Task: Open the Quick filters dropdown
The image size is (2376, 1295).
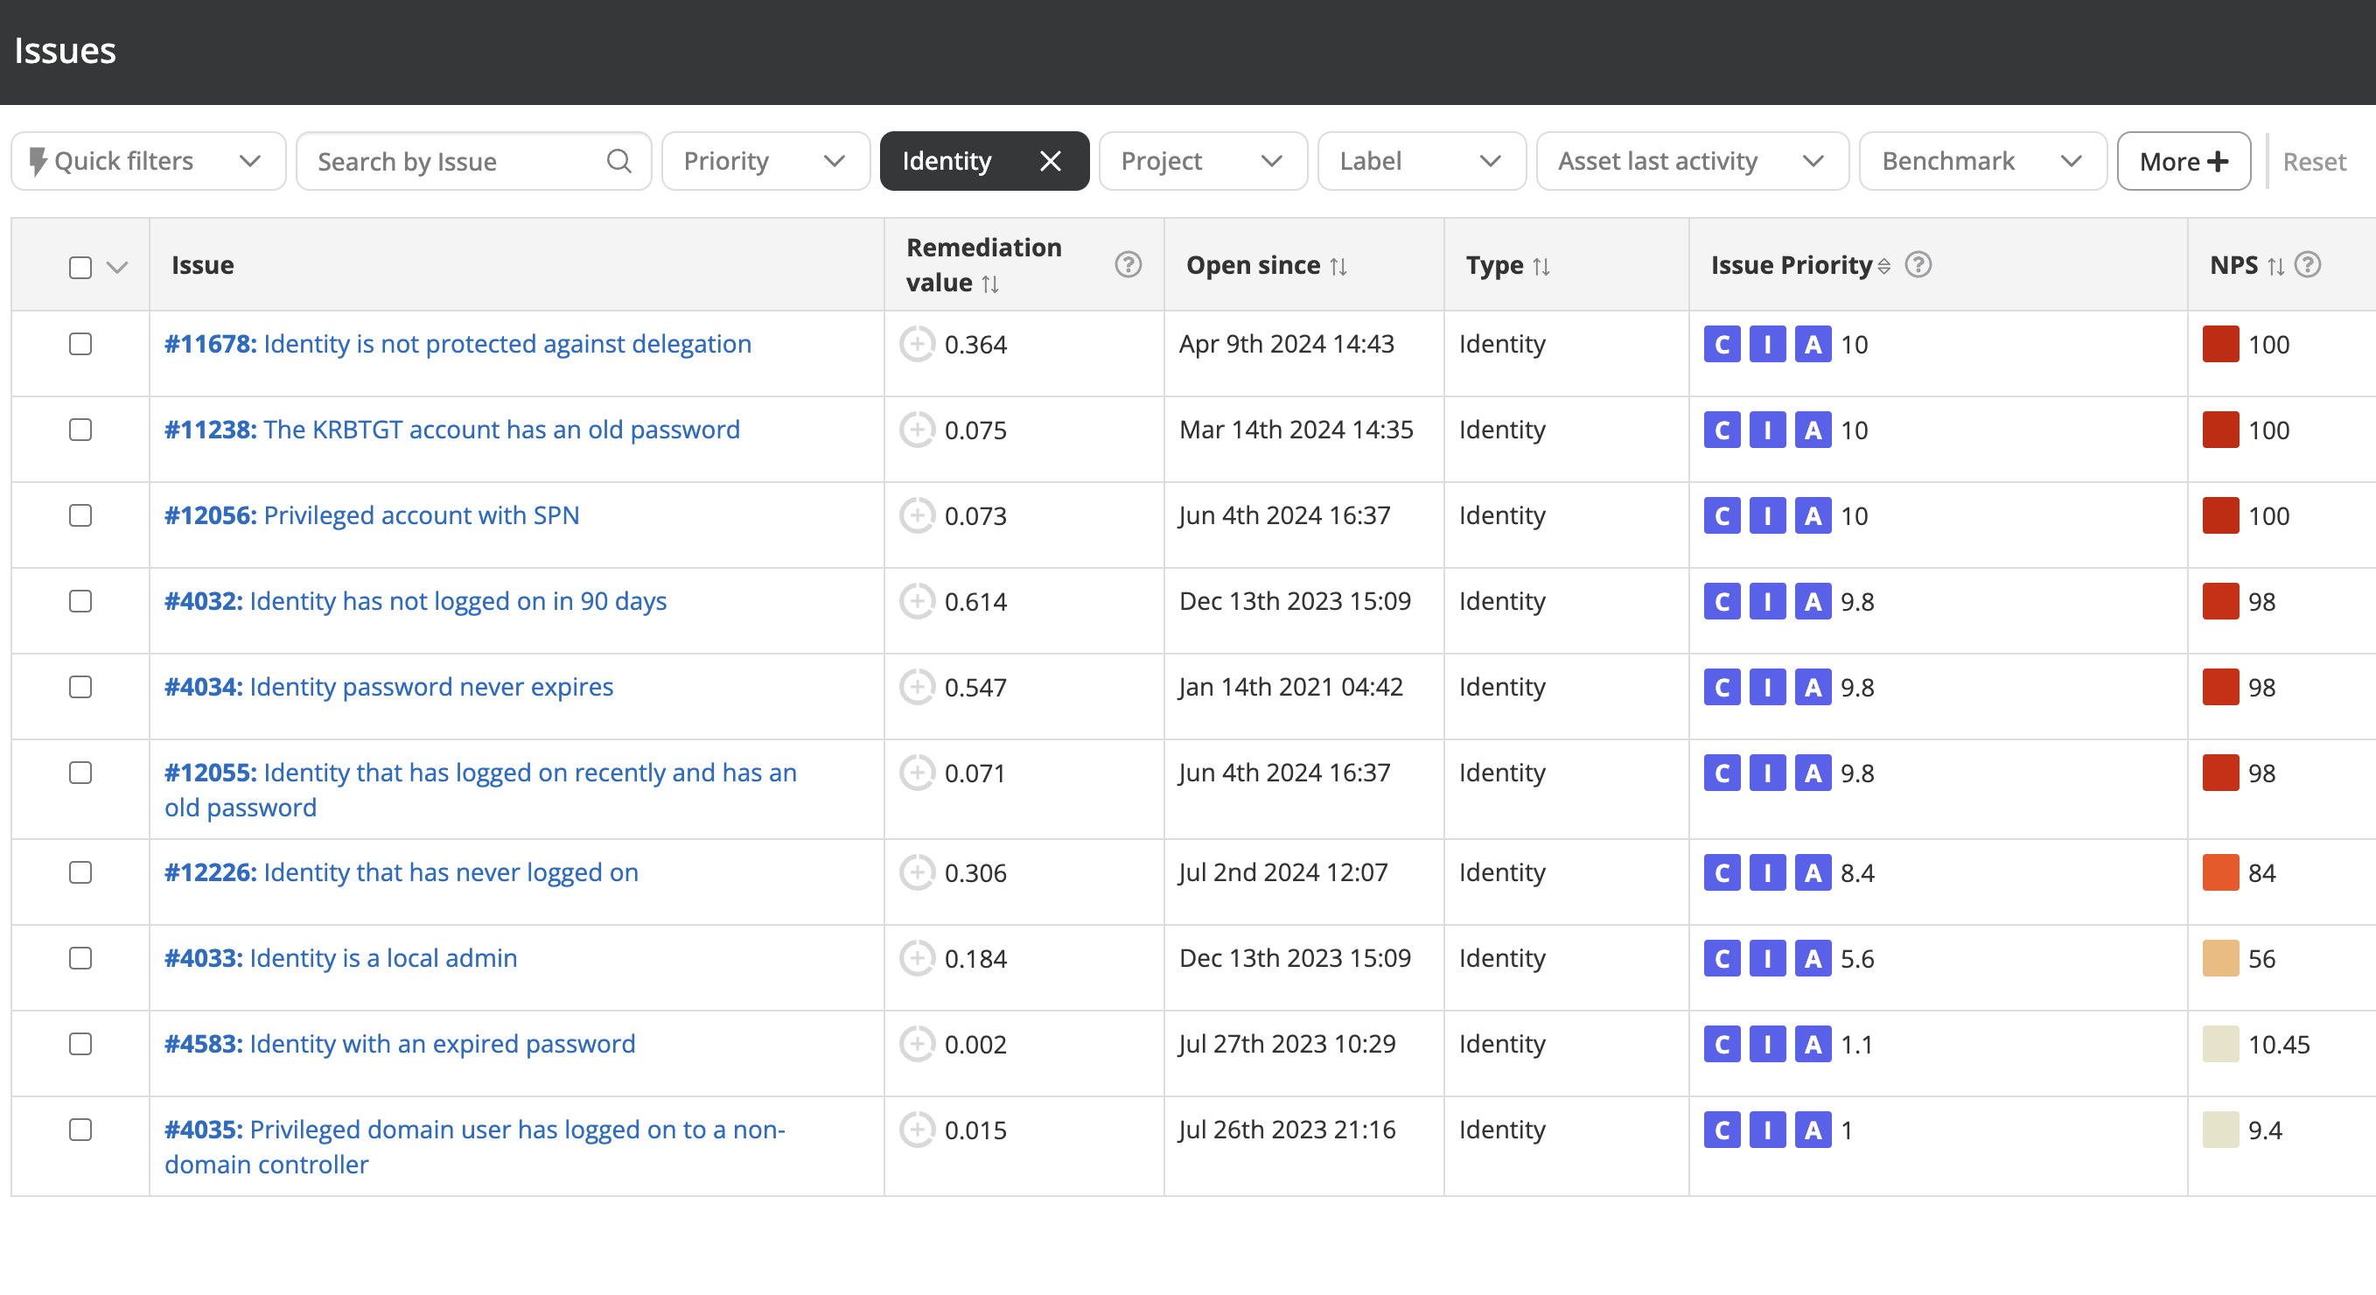Action: coord(148,161)
